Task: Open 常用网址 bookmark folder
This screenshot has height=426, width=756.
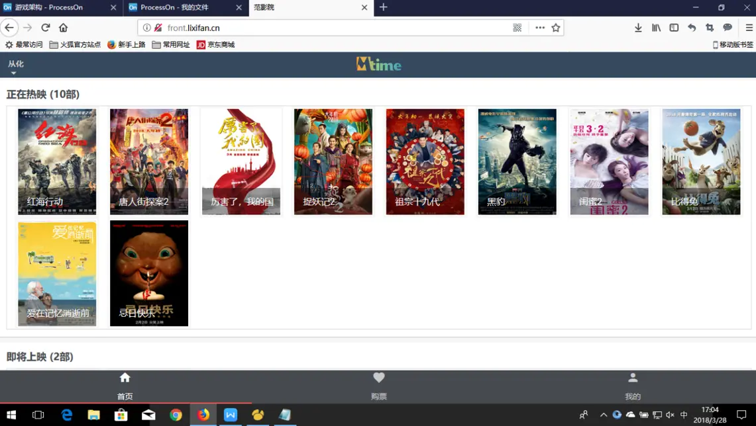Action: pyautogui.click(x=171, y=44)
